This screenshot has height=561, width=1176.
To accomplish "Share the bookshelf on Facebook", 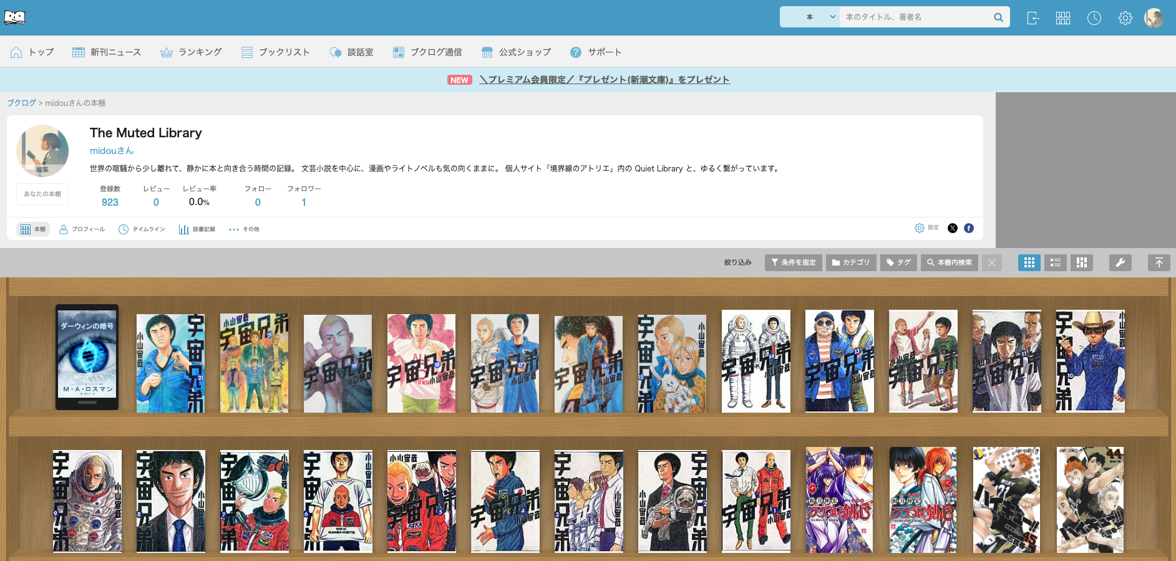I will (x=969, y=228).
